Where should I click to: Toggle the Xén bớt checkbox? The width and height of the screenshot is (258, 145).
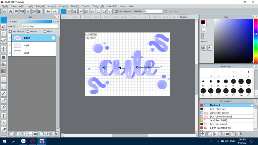pyautogui.click(x=28, y=31)
